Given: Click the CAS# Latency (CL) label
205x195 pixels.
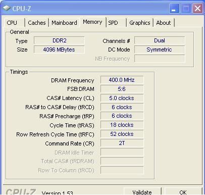Looking at the screenshot, I should point(70,98).
